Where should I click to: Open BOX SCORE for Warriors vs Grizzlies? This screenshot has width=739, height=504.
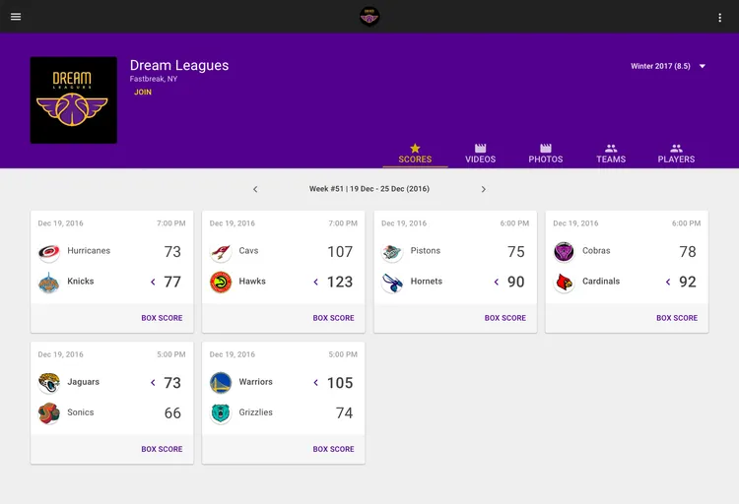pos(333,449)
